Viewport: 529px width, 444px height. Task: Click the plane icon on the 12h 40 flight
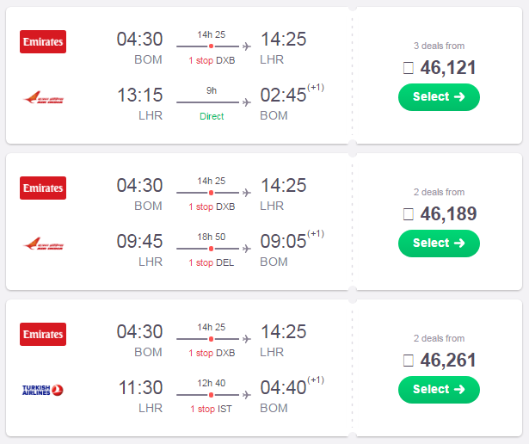point(247,395)
